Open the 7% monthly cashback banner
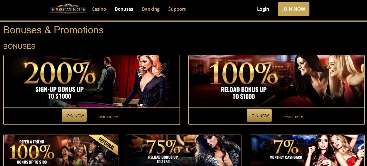 (x=307, y=150)
